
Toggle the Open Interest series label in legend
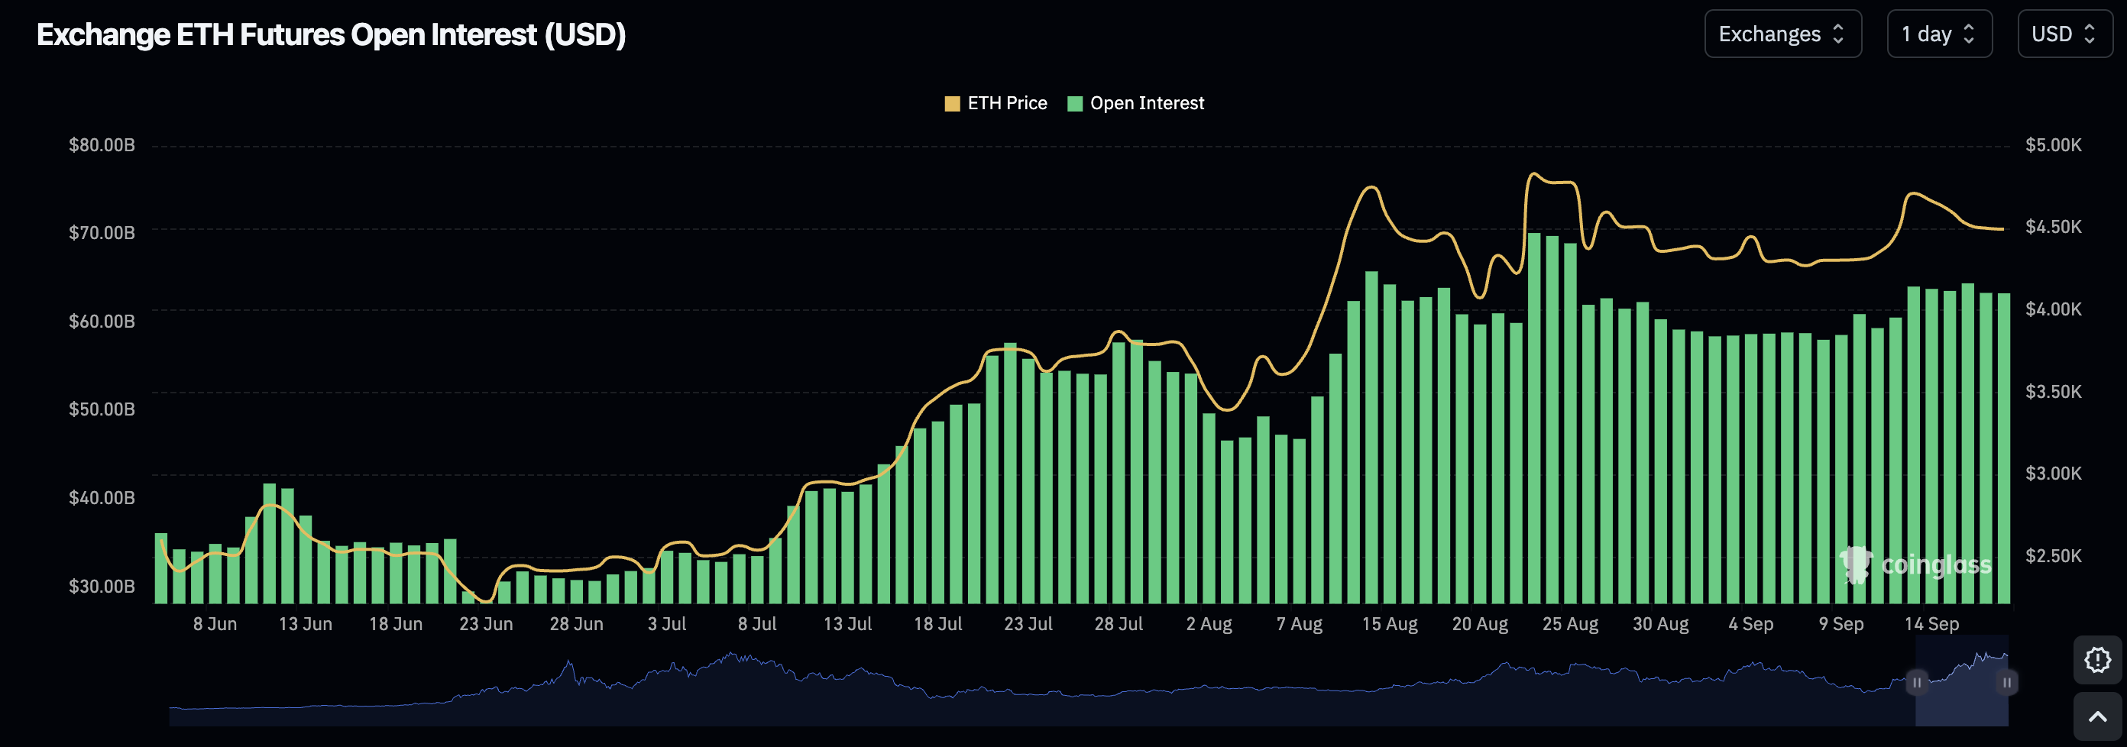[x=1146, y=103]
